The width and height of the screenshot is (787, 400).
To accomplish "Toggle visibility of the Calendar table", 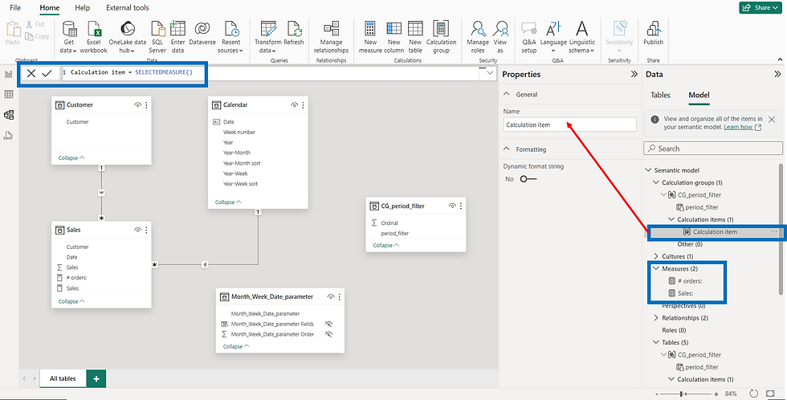I will pos(294,105).
